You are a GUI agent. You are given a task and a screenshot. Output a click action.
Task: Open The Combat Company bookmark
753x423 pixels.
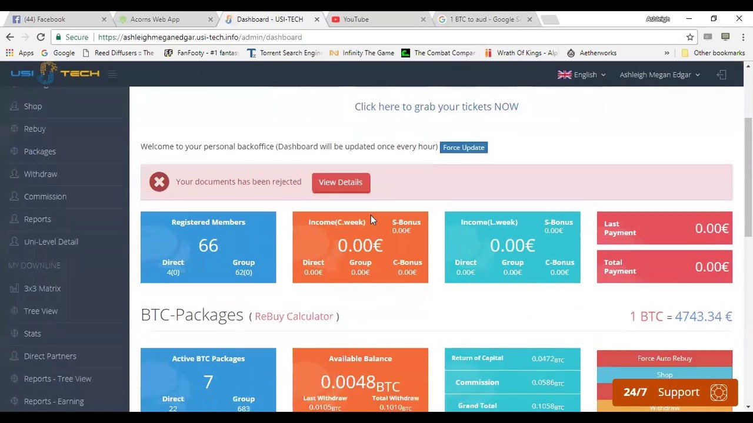tap(438, 53)
